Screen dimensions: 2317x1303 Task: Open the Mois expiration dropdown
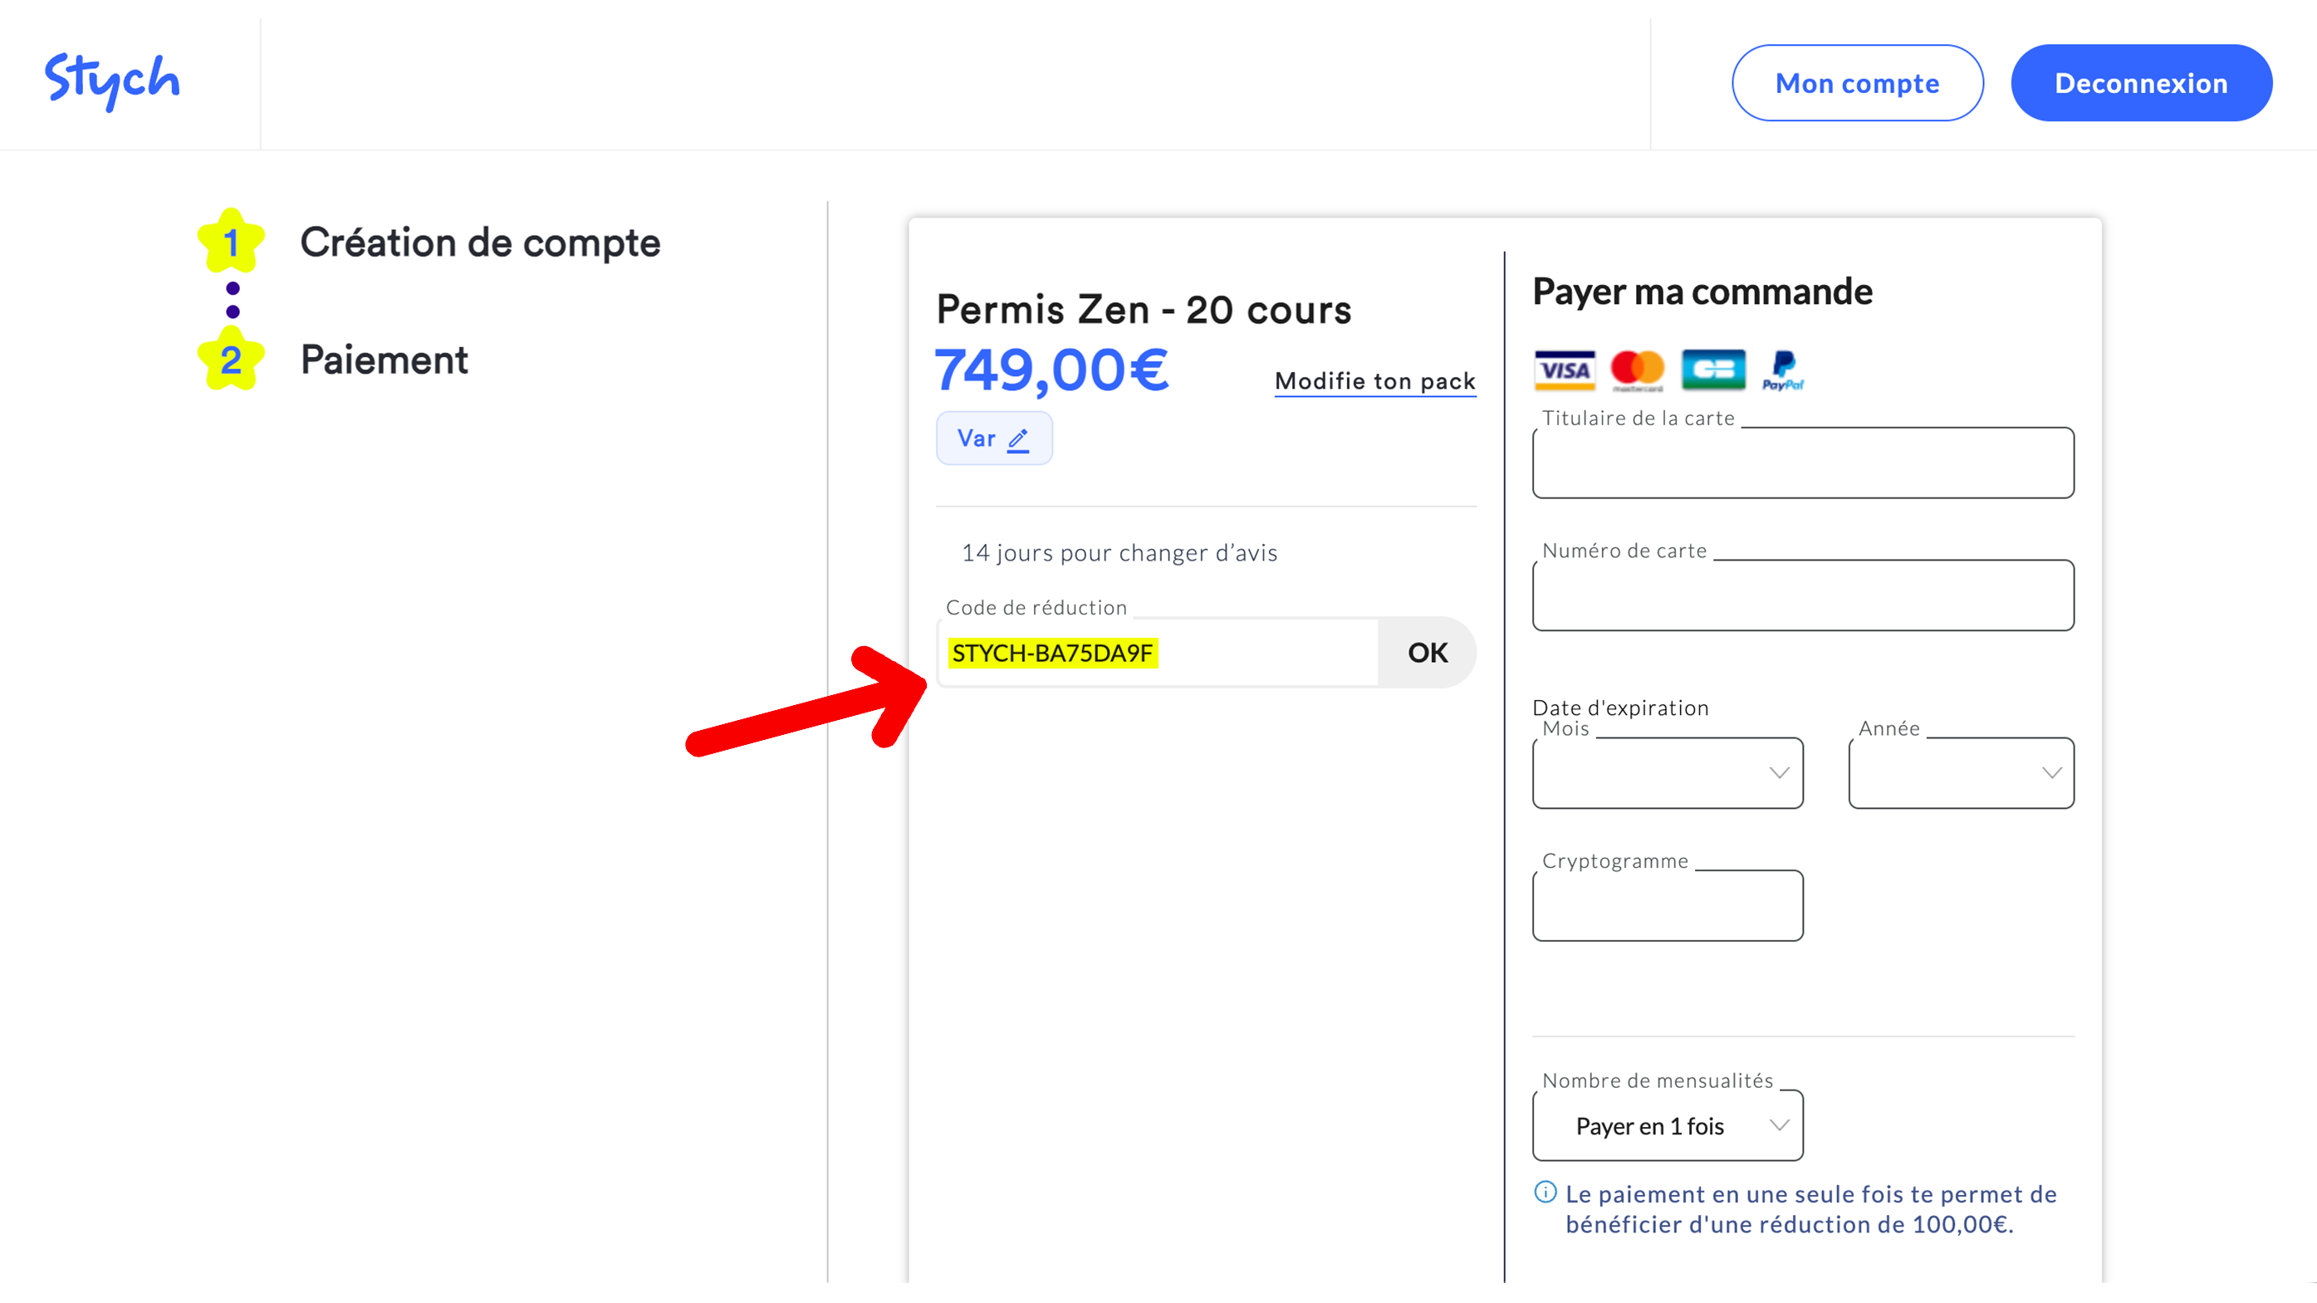tap(1667, 772)
